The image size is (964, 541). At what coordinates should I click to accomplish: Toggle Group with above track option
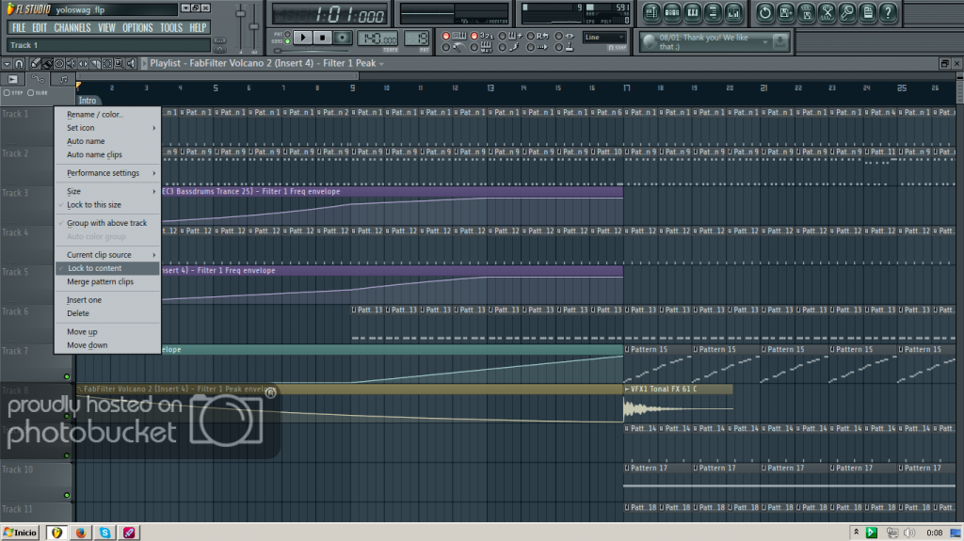tap(106, 223)
